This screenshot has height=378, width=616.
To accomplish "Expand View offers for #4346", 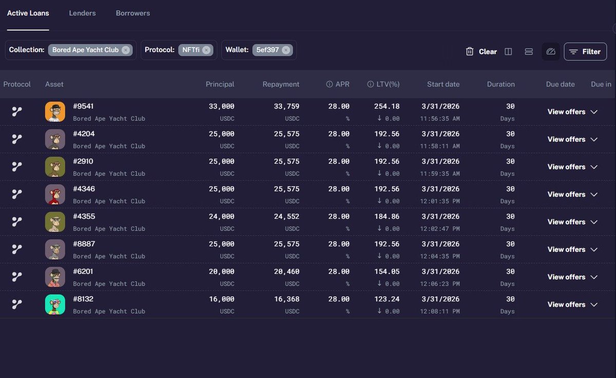I will point(572,194).
